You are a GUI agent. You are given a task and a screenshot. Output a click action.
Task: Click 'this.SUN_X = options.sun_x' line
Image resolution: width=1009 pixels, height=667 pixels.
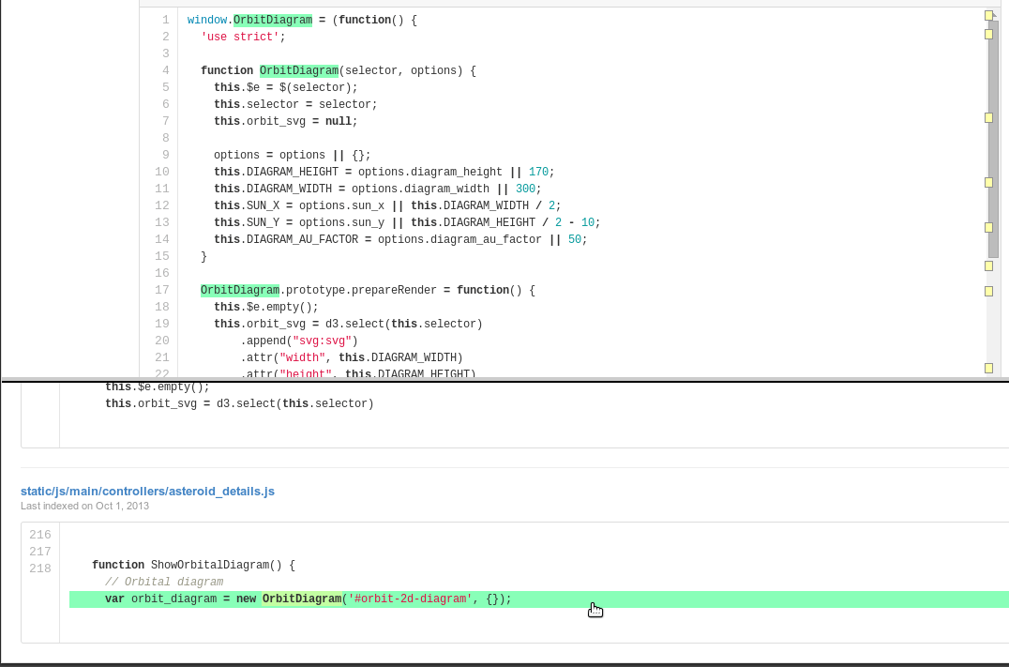387,206
